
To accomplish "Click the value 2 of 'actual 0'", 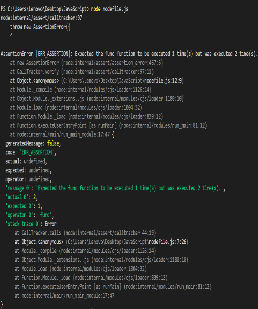I will click(35, 197).
